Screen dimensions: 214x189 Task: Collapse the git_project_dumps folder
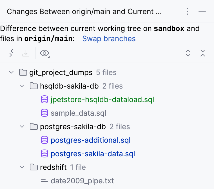11,72
